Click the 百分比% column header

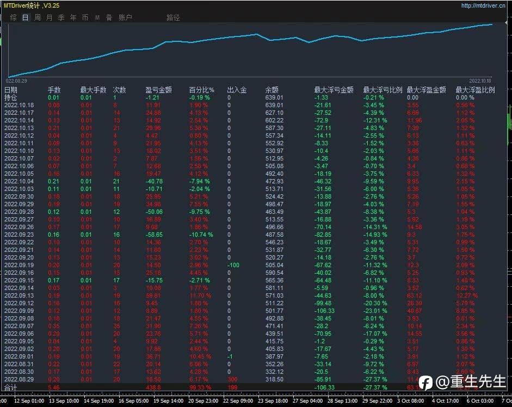click(202, 90)
